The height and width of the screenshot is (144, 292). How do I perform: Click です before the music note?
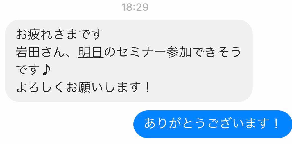pyautogui.click(x=28, y=70)
